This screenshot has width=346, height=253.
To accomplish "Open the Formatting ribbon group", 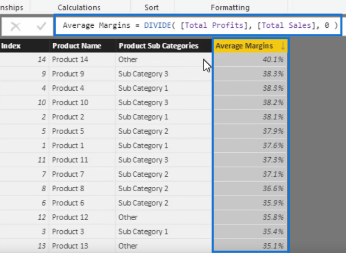I will coord(230,8).
